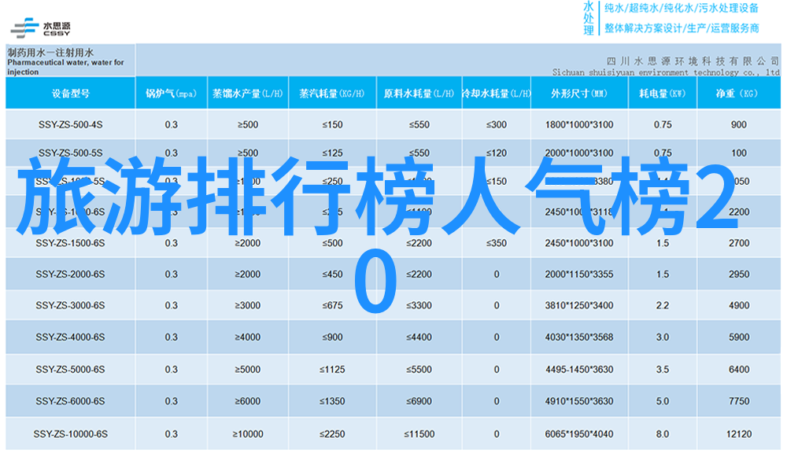Screen dimensions: 787x457
Task: Click the '设备型号' column header
Action: click(70, 94)
